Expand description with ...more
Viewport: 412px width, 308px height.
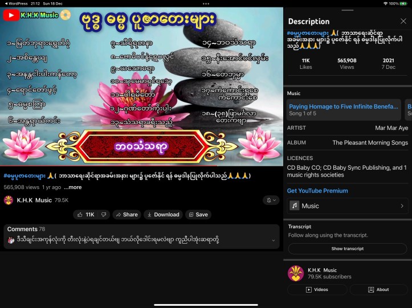(x=73, y=187)
